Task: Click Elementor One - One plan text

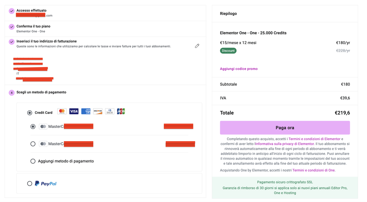Action: [x=31, y=31]
